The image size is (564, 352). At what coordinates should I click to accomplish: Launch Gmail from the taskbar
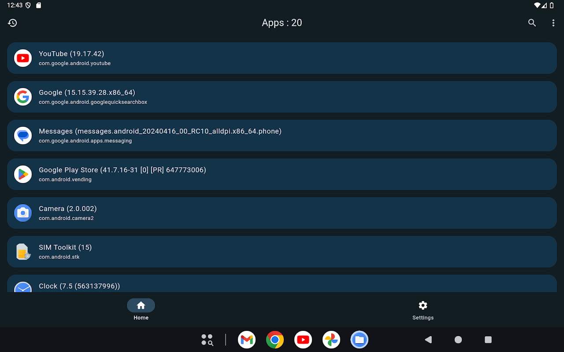[247, 340]
